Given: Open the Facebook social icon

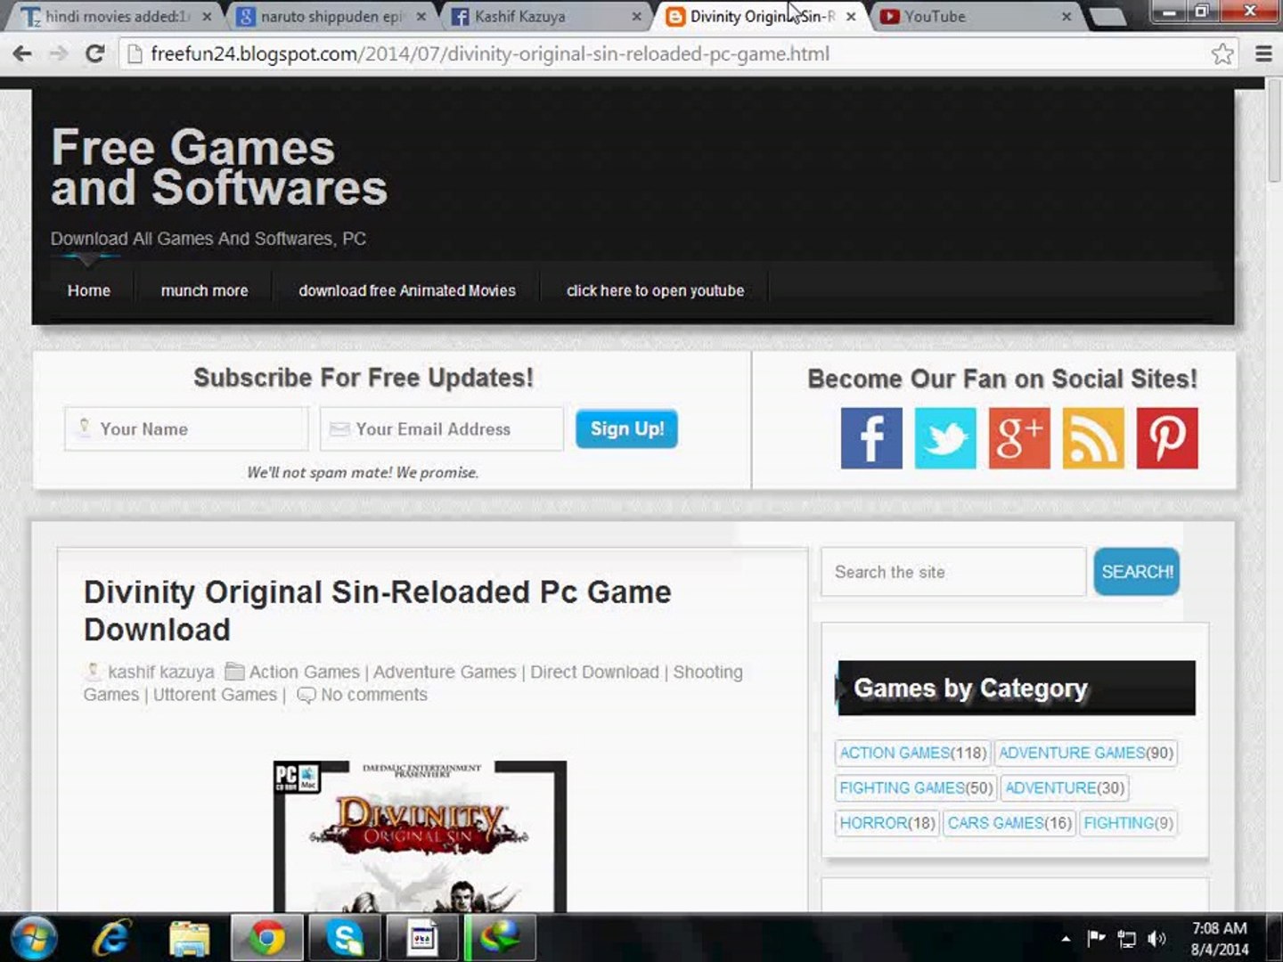Looking at the screenshot, I should 870,438.
